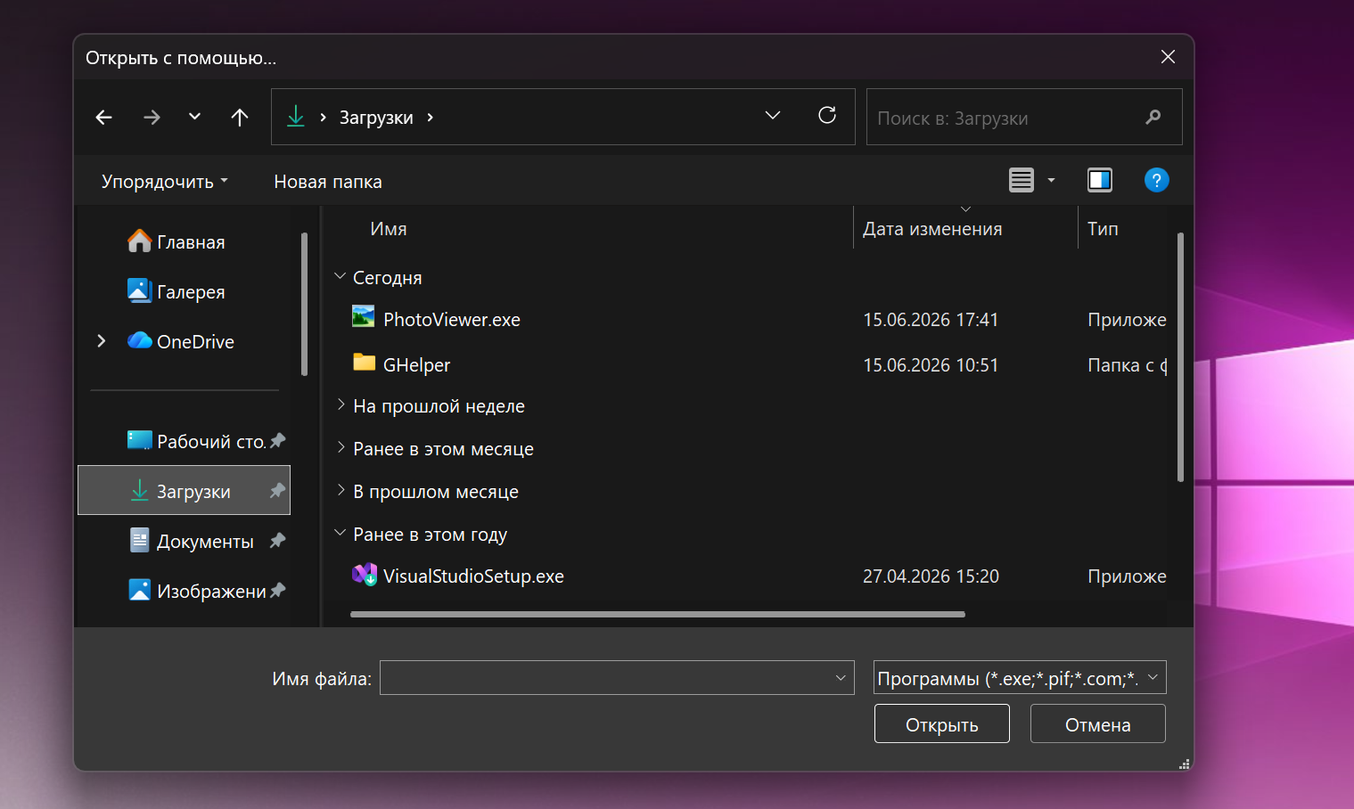Click the Открыть button
This screenshot has width=1354, height=809.
point(942,724)
